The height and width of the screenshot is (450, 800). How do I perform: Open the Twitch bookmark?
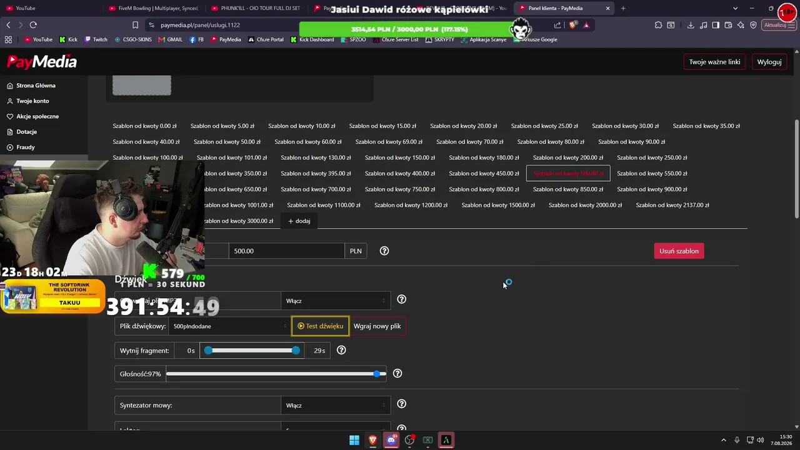click(x=96, y=39)
